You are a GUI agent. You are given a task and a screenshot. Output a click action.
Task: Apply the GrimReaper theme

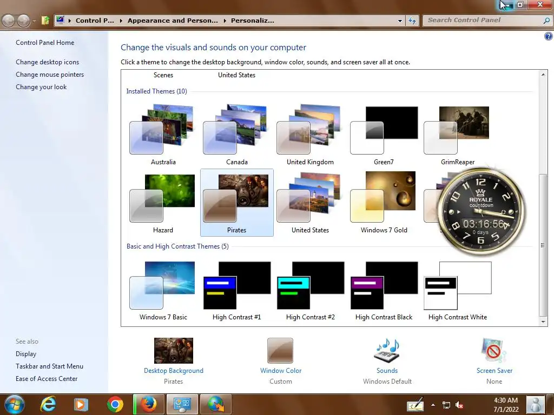[x=457, y=135]
